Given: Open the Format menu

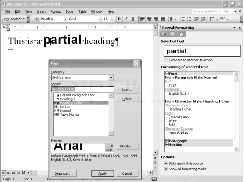Looking at the screenshot, I should (56, 12).
